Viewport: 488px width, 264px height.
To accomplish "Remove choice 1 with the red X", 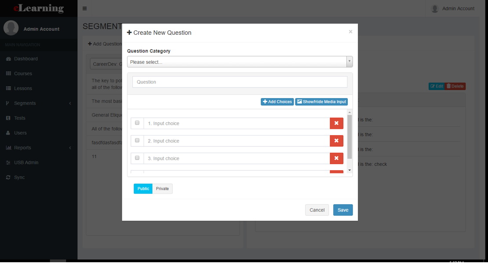I will click(336, 123).
